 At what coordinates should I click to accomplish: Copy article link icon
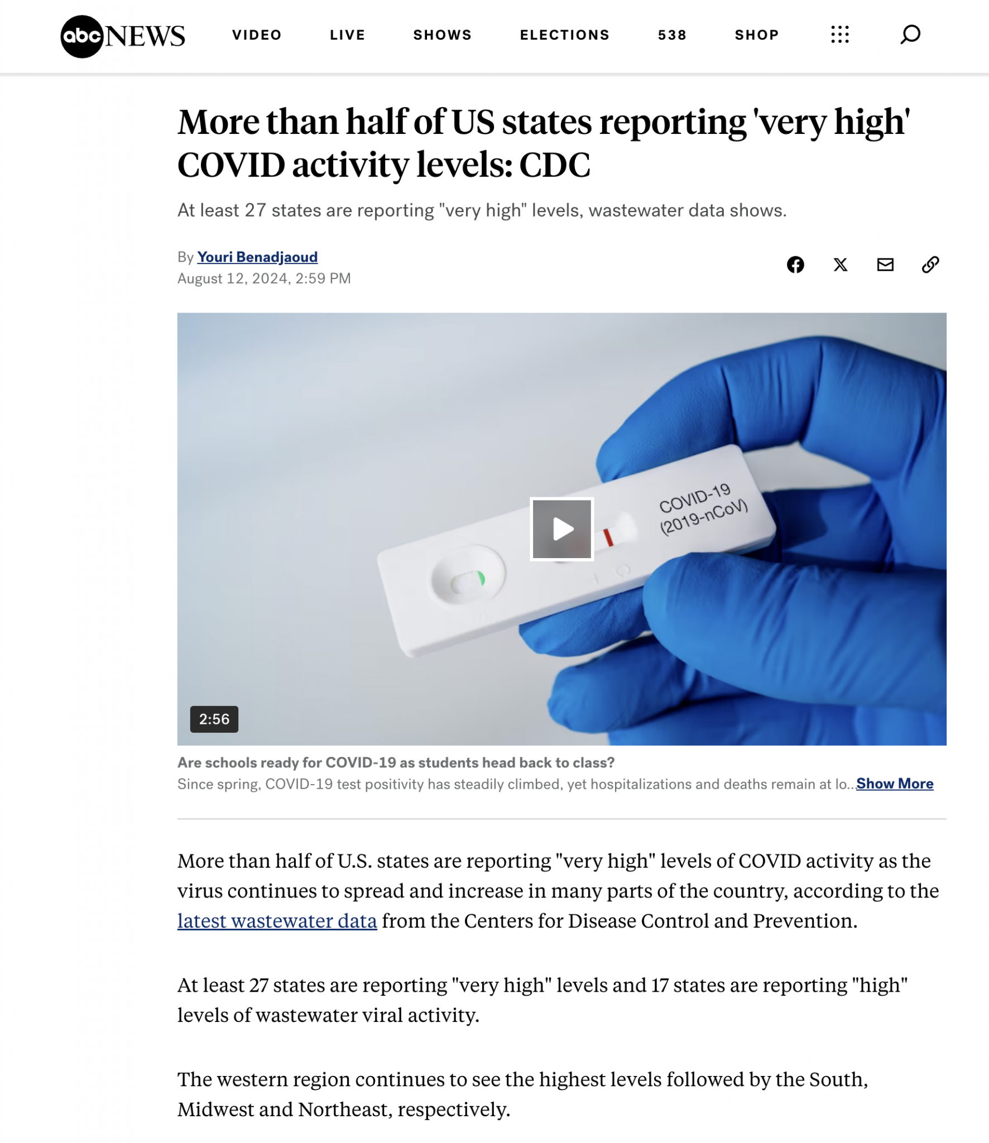[x=930, y=265]
